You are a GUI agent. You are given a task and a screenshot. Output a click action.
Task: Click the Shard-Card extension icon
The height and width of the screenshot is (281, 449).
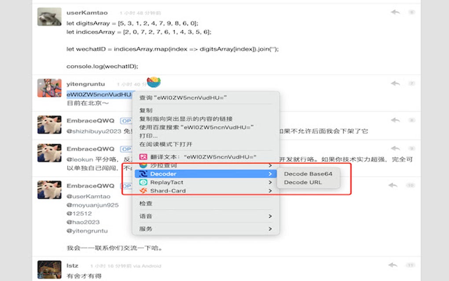coord(144,191)
